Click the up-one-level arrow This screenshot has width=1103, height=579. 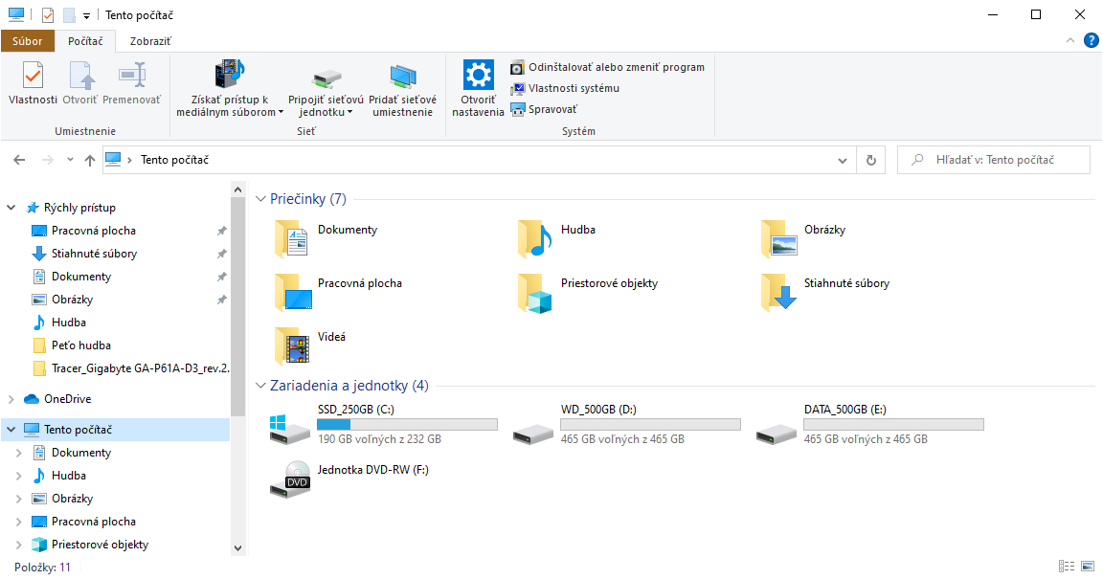coord(89,159)
